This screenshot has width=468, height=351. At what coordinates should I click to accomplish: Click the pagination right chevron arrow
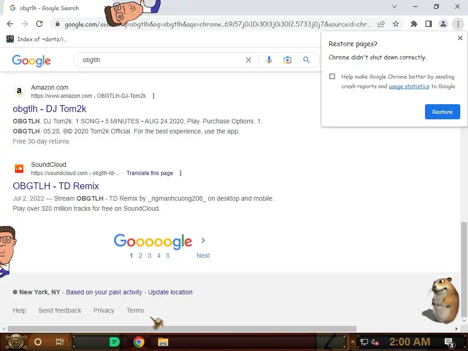pyautogui.click(x=203, y=240)
